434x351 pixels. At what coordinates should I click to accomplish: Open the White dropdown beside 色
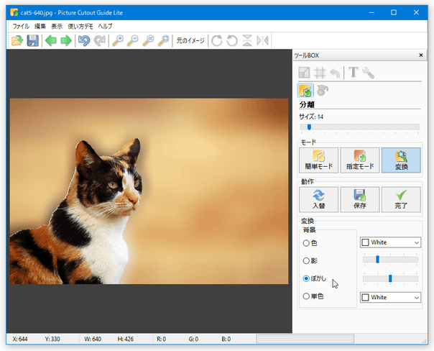[x=390, y=242]
